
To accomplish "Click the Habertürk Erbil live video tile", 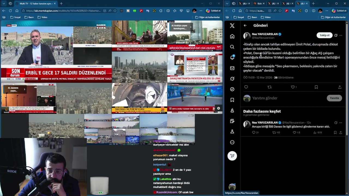I will 56,52.
